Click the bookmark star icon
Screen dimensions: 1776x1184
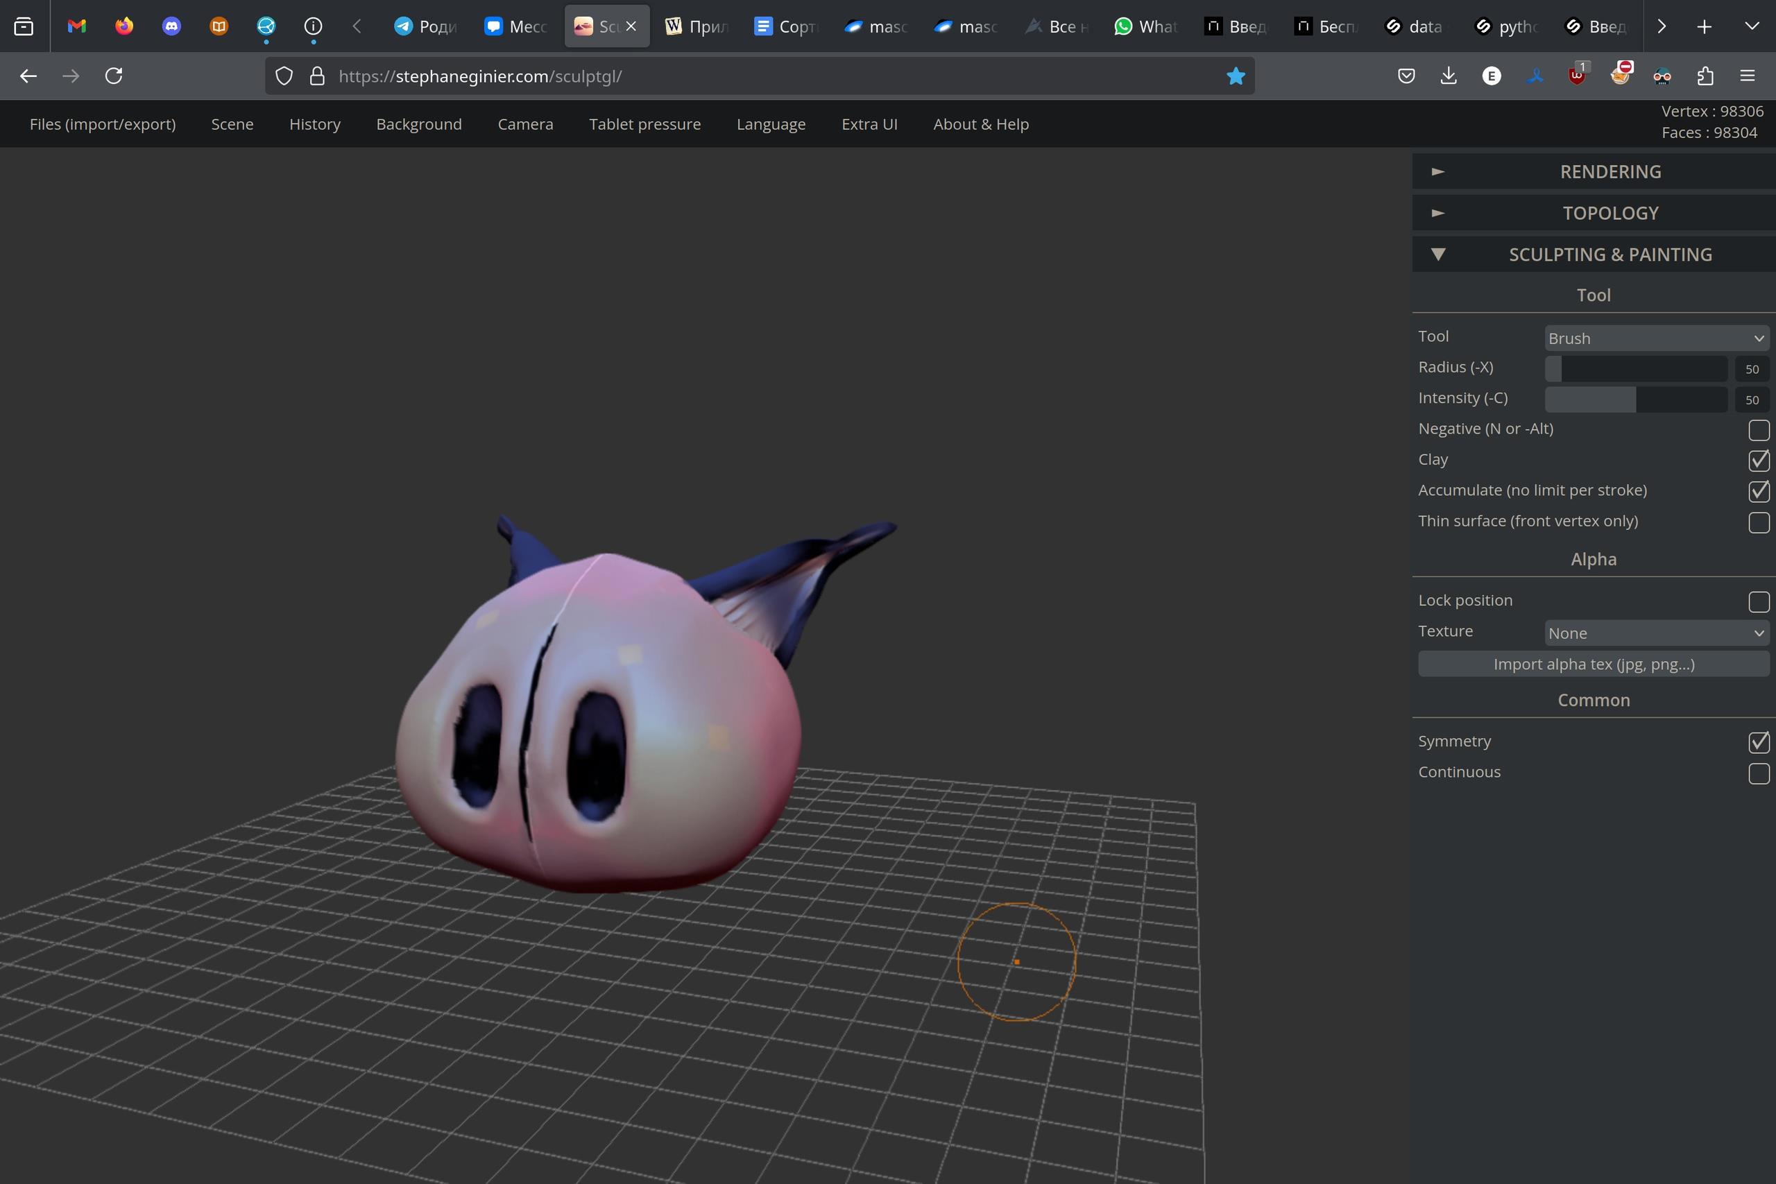(x=1236, y=76)
